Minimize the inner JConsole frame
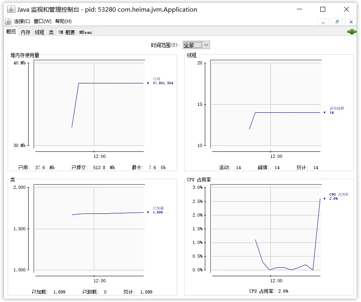The image size is (361, 302). pos(323,22)
